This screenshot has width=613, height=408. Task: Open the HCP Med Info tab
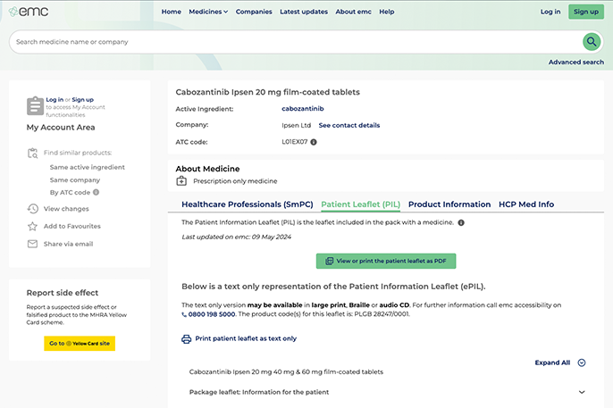click(526, 204)
